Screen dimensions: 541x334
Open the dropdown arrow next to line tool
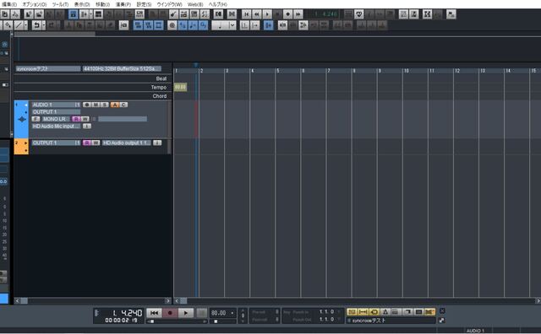(x=26, y=25)
